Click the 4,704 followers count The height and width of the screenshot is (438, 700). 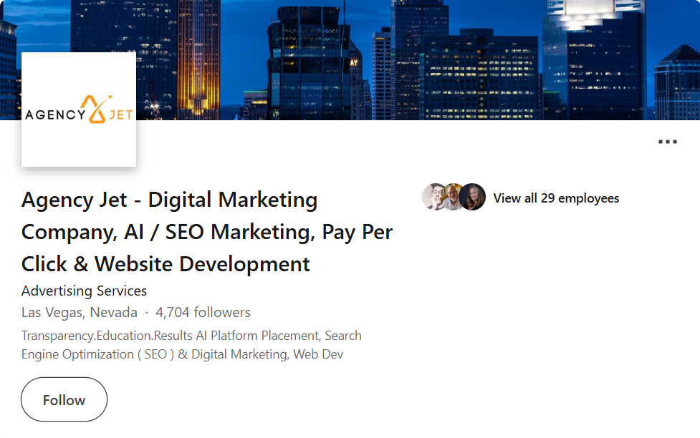pos(203,313)
